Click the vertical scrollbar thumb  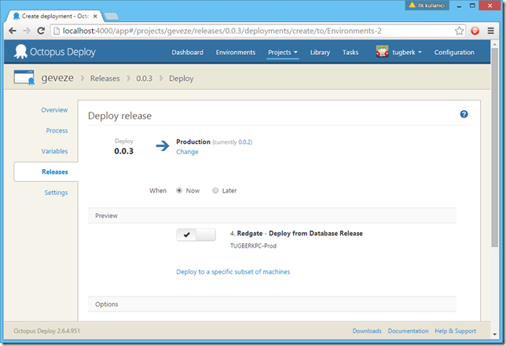click(494, 147)
